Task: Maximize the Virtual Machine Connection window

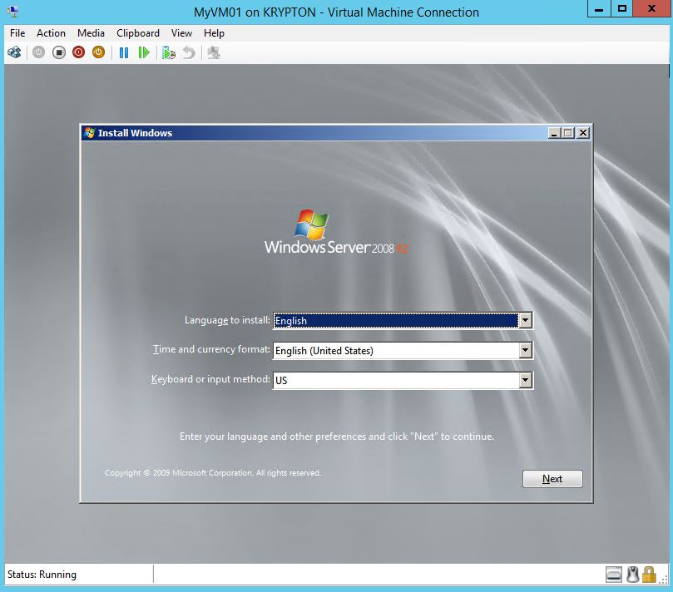Action: [622, 8]
